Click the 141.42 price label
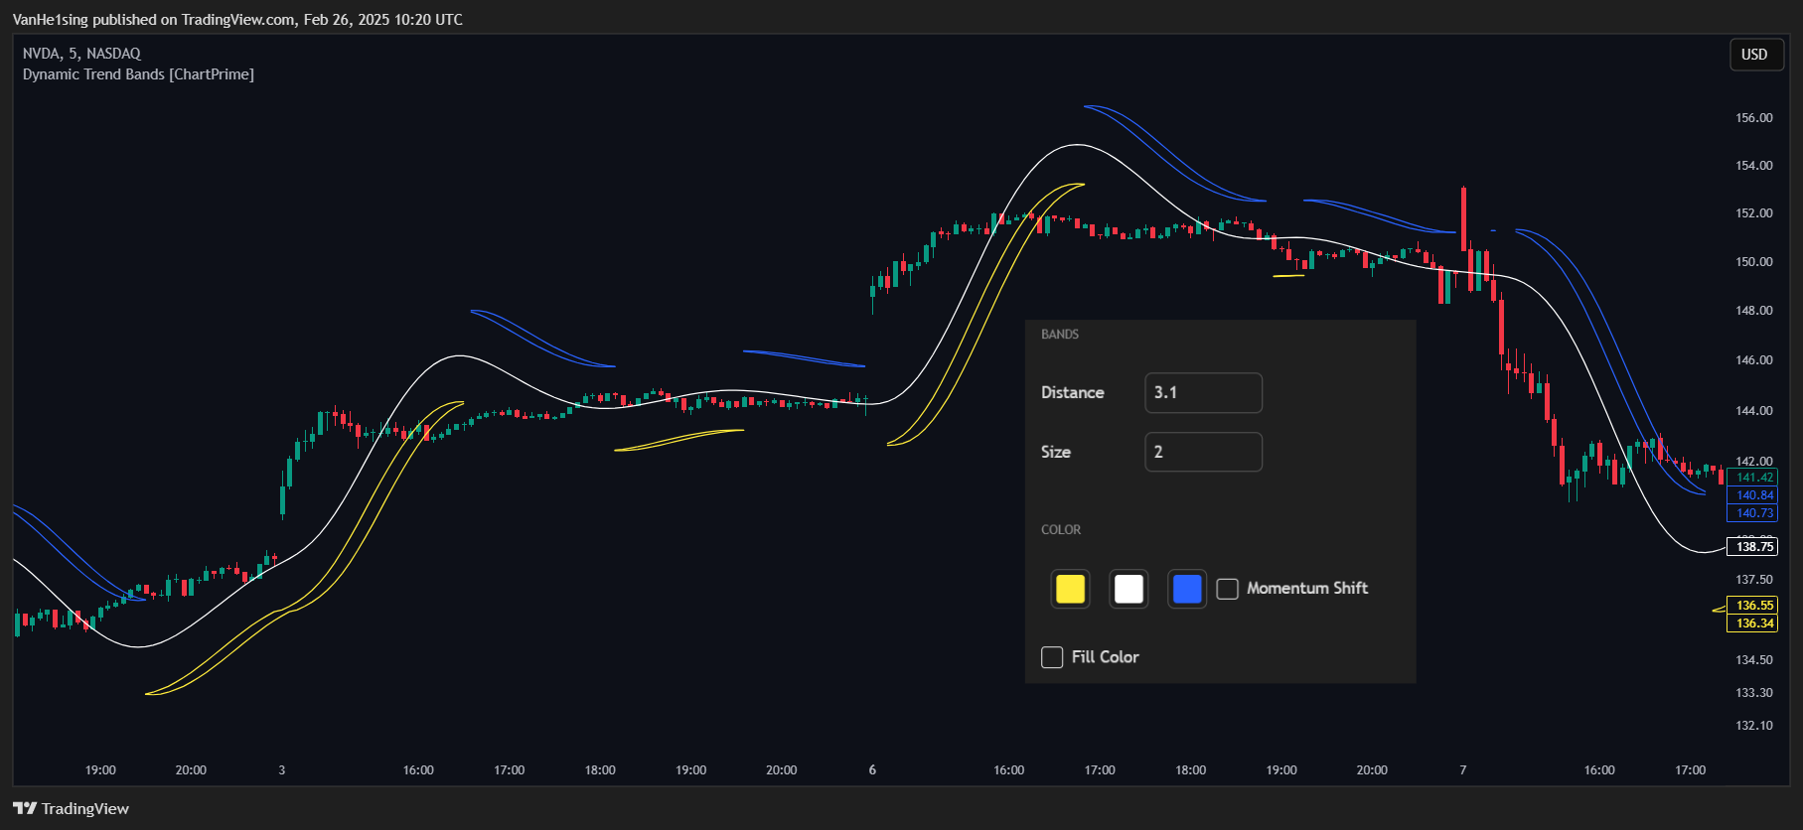Viewport: 1803px width, 830px height. pyautogui.click(x=1754, y=478)
